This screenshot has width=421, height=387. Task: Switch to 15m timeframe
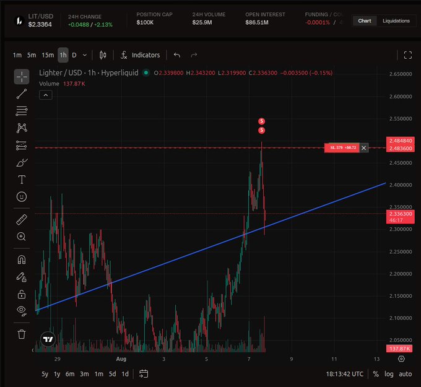tap(48, 55)
